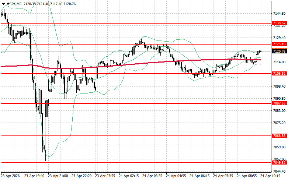Click the 24 Apr 07:35 time label
Image resolution: width=288 pixels, height=180 pixels.
pyautogui.click(x=223, y=176)
